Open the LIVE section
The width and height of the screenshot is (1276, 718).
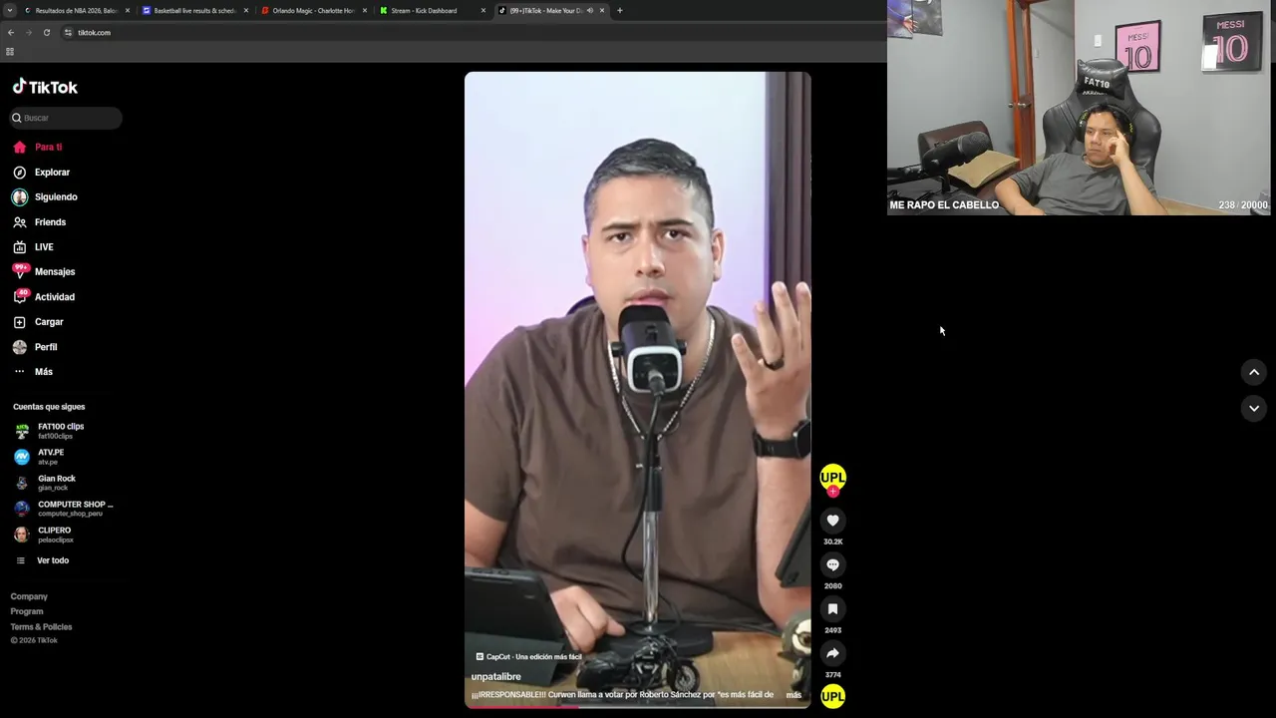pos(44,247)
